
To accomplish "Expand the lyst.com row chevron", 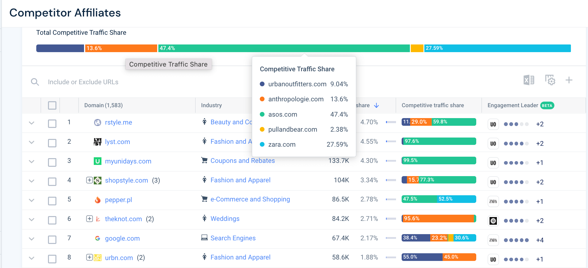I will (32, 142).
